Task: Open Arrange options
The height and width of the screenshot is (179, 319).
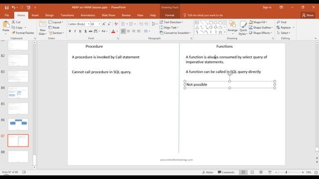Action: click(233, 28)
